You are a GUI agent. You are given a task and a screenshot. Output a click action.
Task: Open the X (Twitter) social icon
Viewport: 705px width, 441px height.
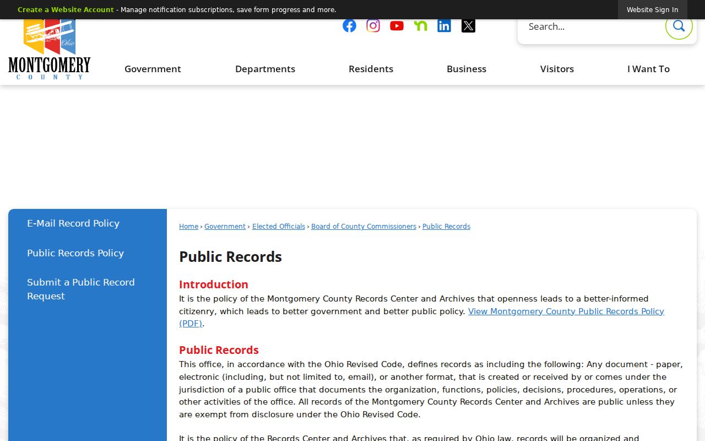click(x=468, y=26)
